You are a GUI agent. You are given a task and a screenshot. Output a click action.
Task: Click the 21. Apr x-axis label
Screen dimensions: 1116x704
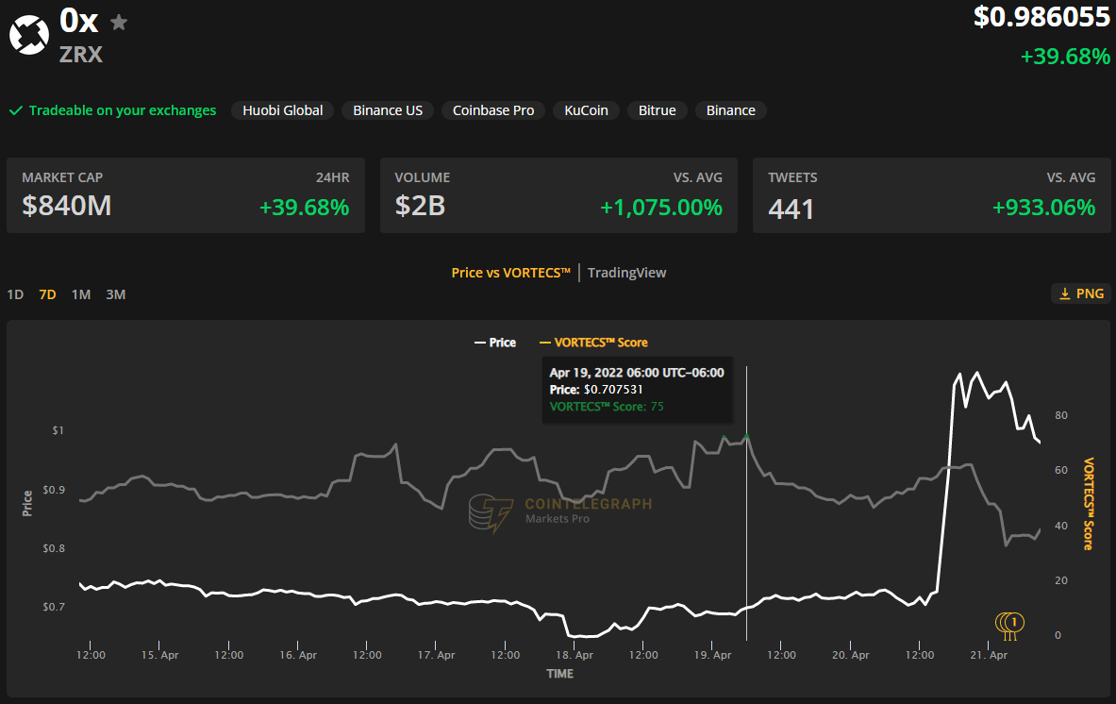pyautogui.click(x=989, y=655)
